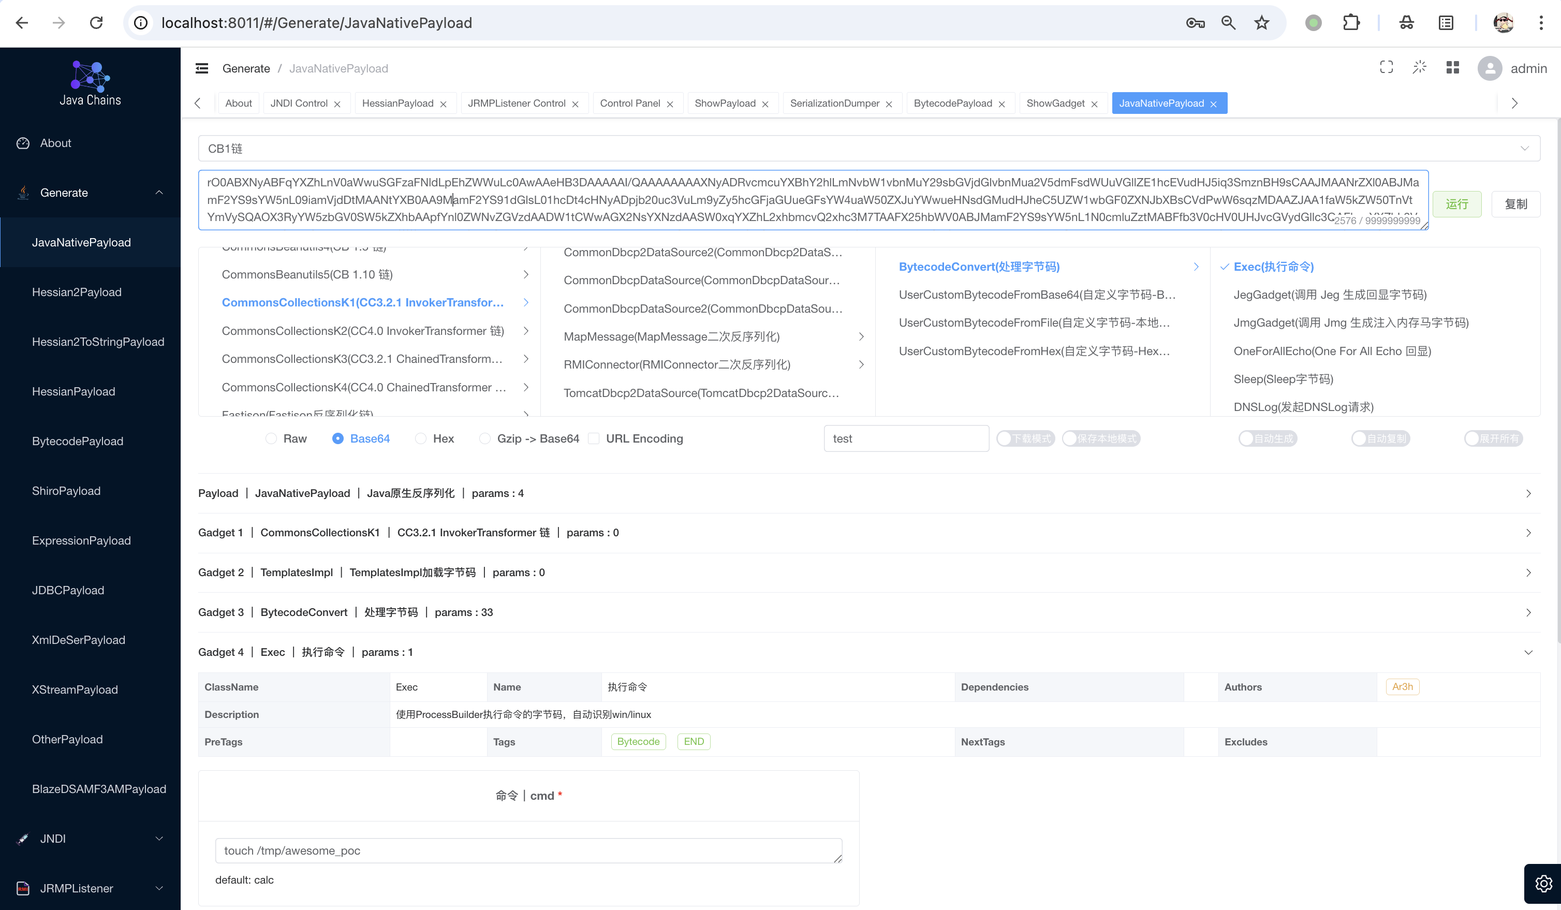This screenshot has width=1561, height=910.
Task: Click the browser bookmark star icon
Action: pos(1262,23)
